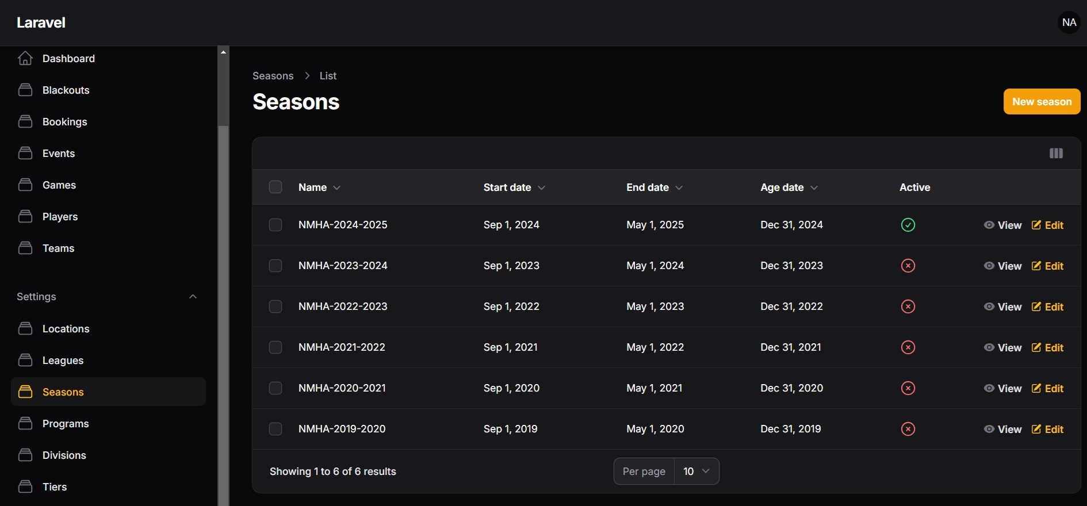Open Bookings in the sidebar
Screen dimensions: 1087x506
point(64,122)
